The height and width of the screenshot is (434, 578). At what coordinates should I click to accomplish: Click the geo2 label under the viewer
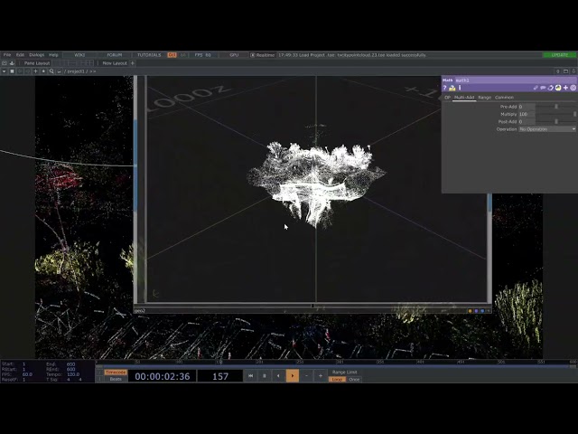[140, 311]
